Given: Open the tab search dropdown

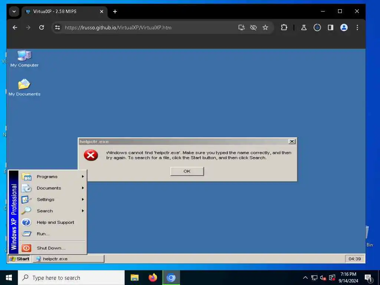Looking at the screenshot, I should (14, 12).
